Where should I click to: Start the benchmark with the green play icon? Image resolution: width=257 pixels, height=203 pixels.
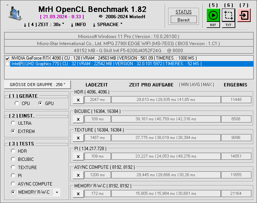tap(213, 15)
